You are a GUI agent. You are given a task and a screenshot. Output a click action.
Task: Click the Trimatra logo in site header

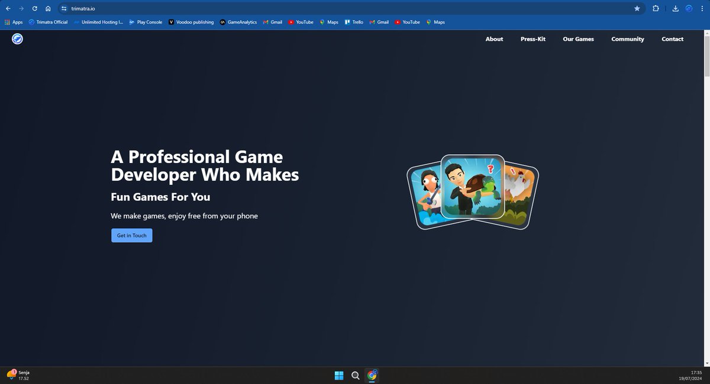pos(18,39)
